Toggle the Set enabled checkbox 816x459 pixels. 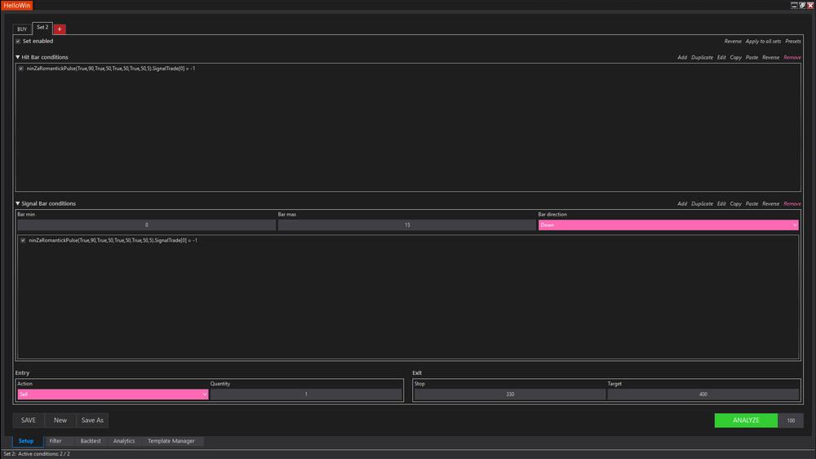coord(18,41)
